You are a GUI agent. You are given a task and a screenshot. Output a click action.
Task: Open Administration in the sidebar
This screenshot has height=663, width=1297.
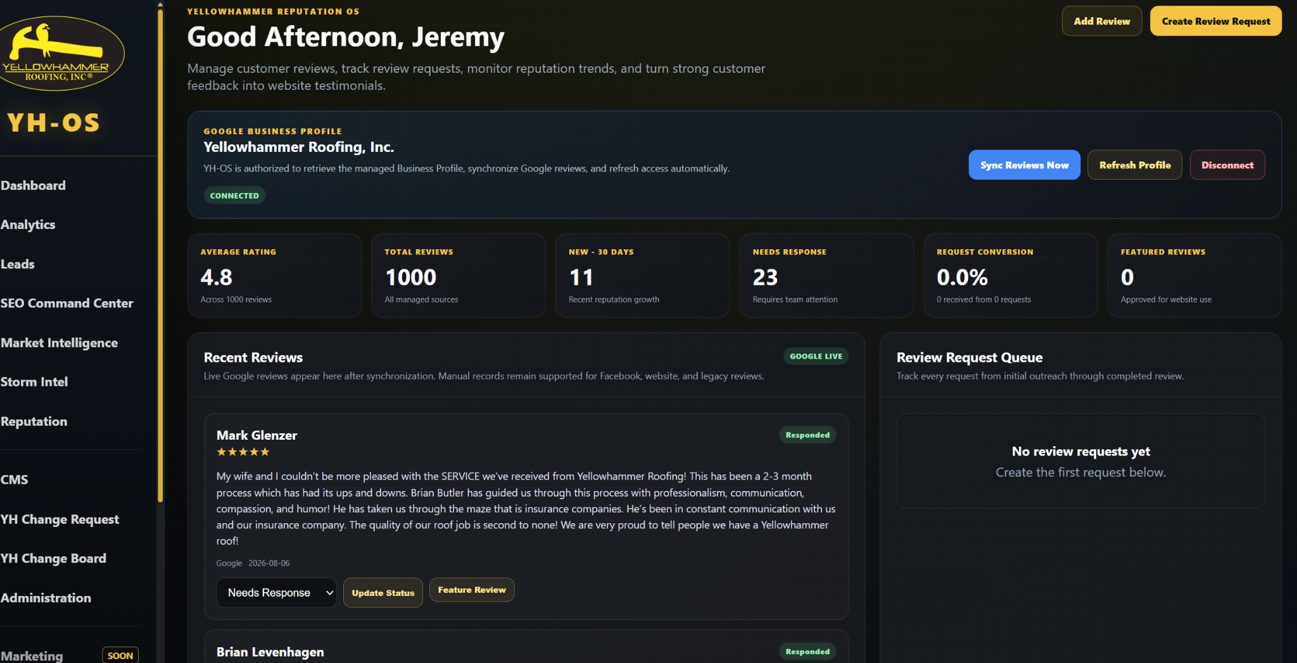(46, 598)
